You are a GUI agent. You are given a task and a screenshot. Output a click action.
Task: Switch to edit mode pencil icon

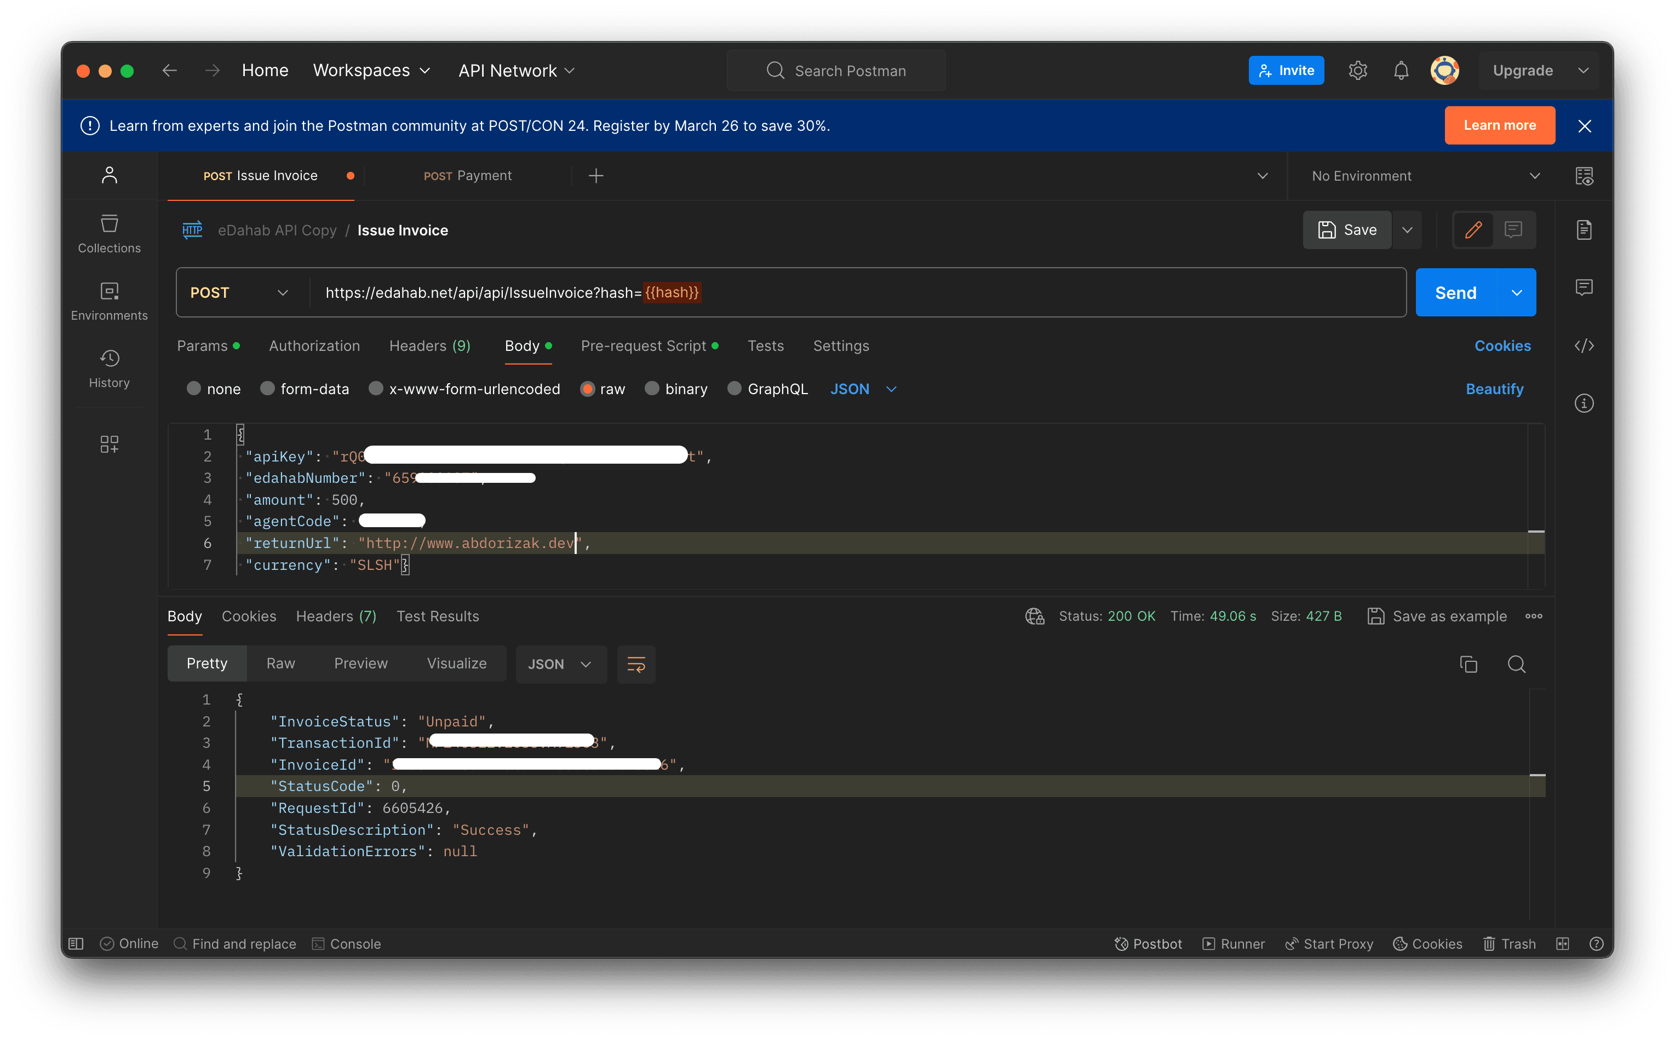click(1473, 229)
